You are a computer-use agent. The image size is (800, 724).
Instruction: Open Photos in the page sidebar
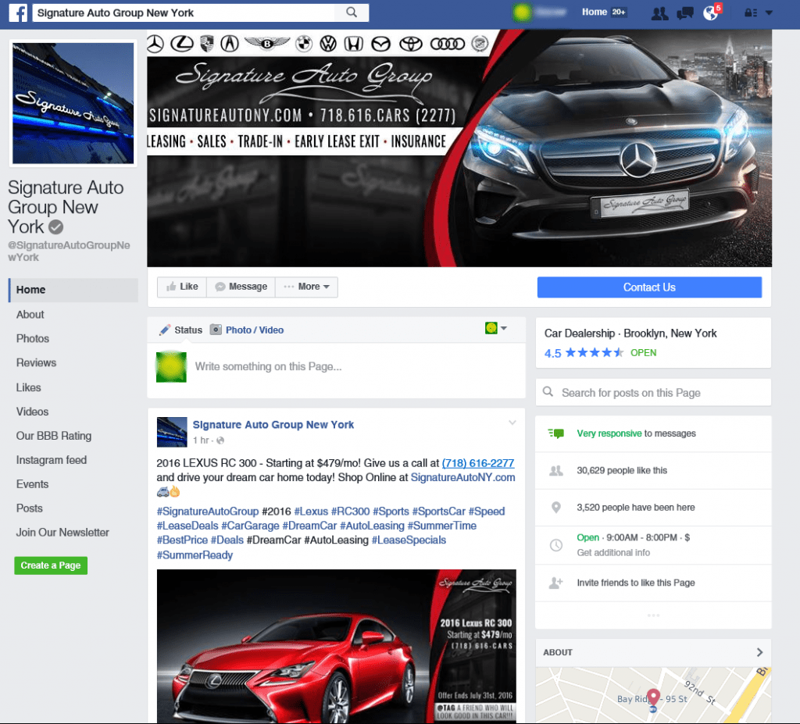[x=33, y=339]
